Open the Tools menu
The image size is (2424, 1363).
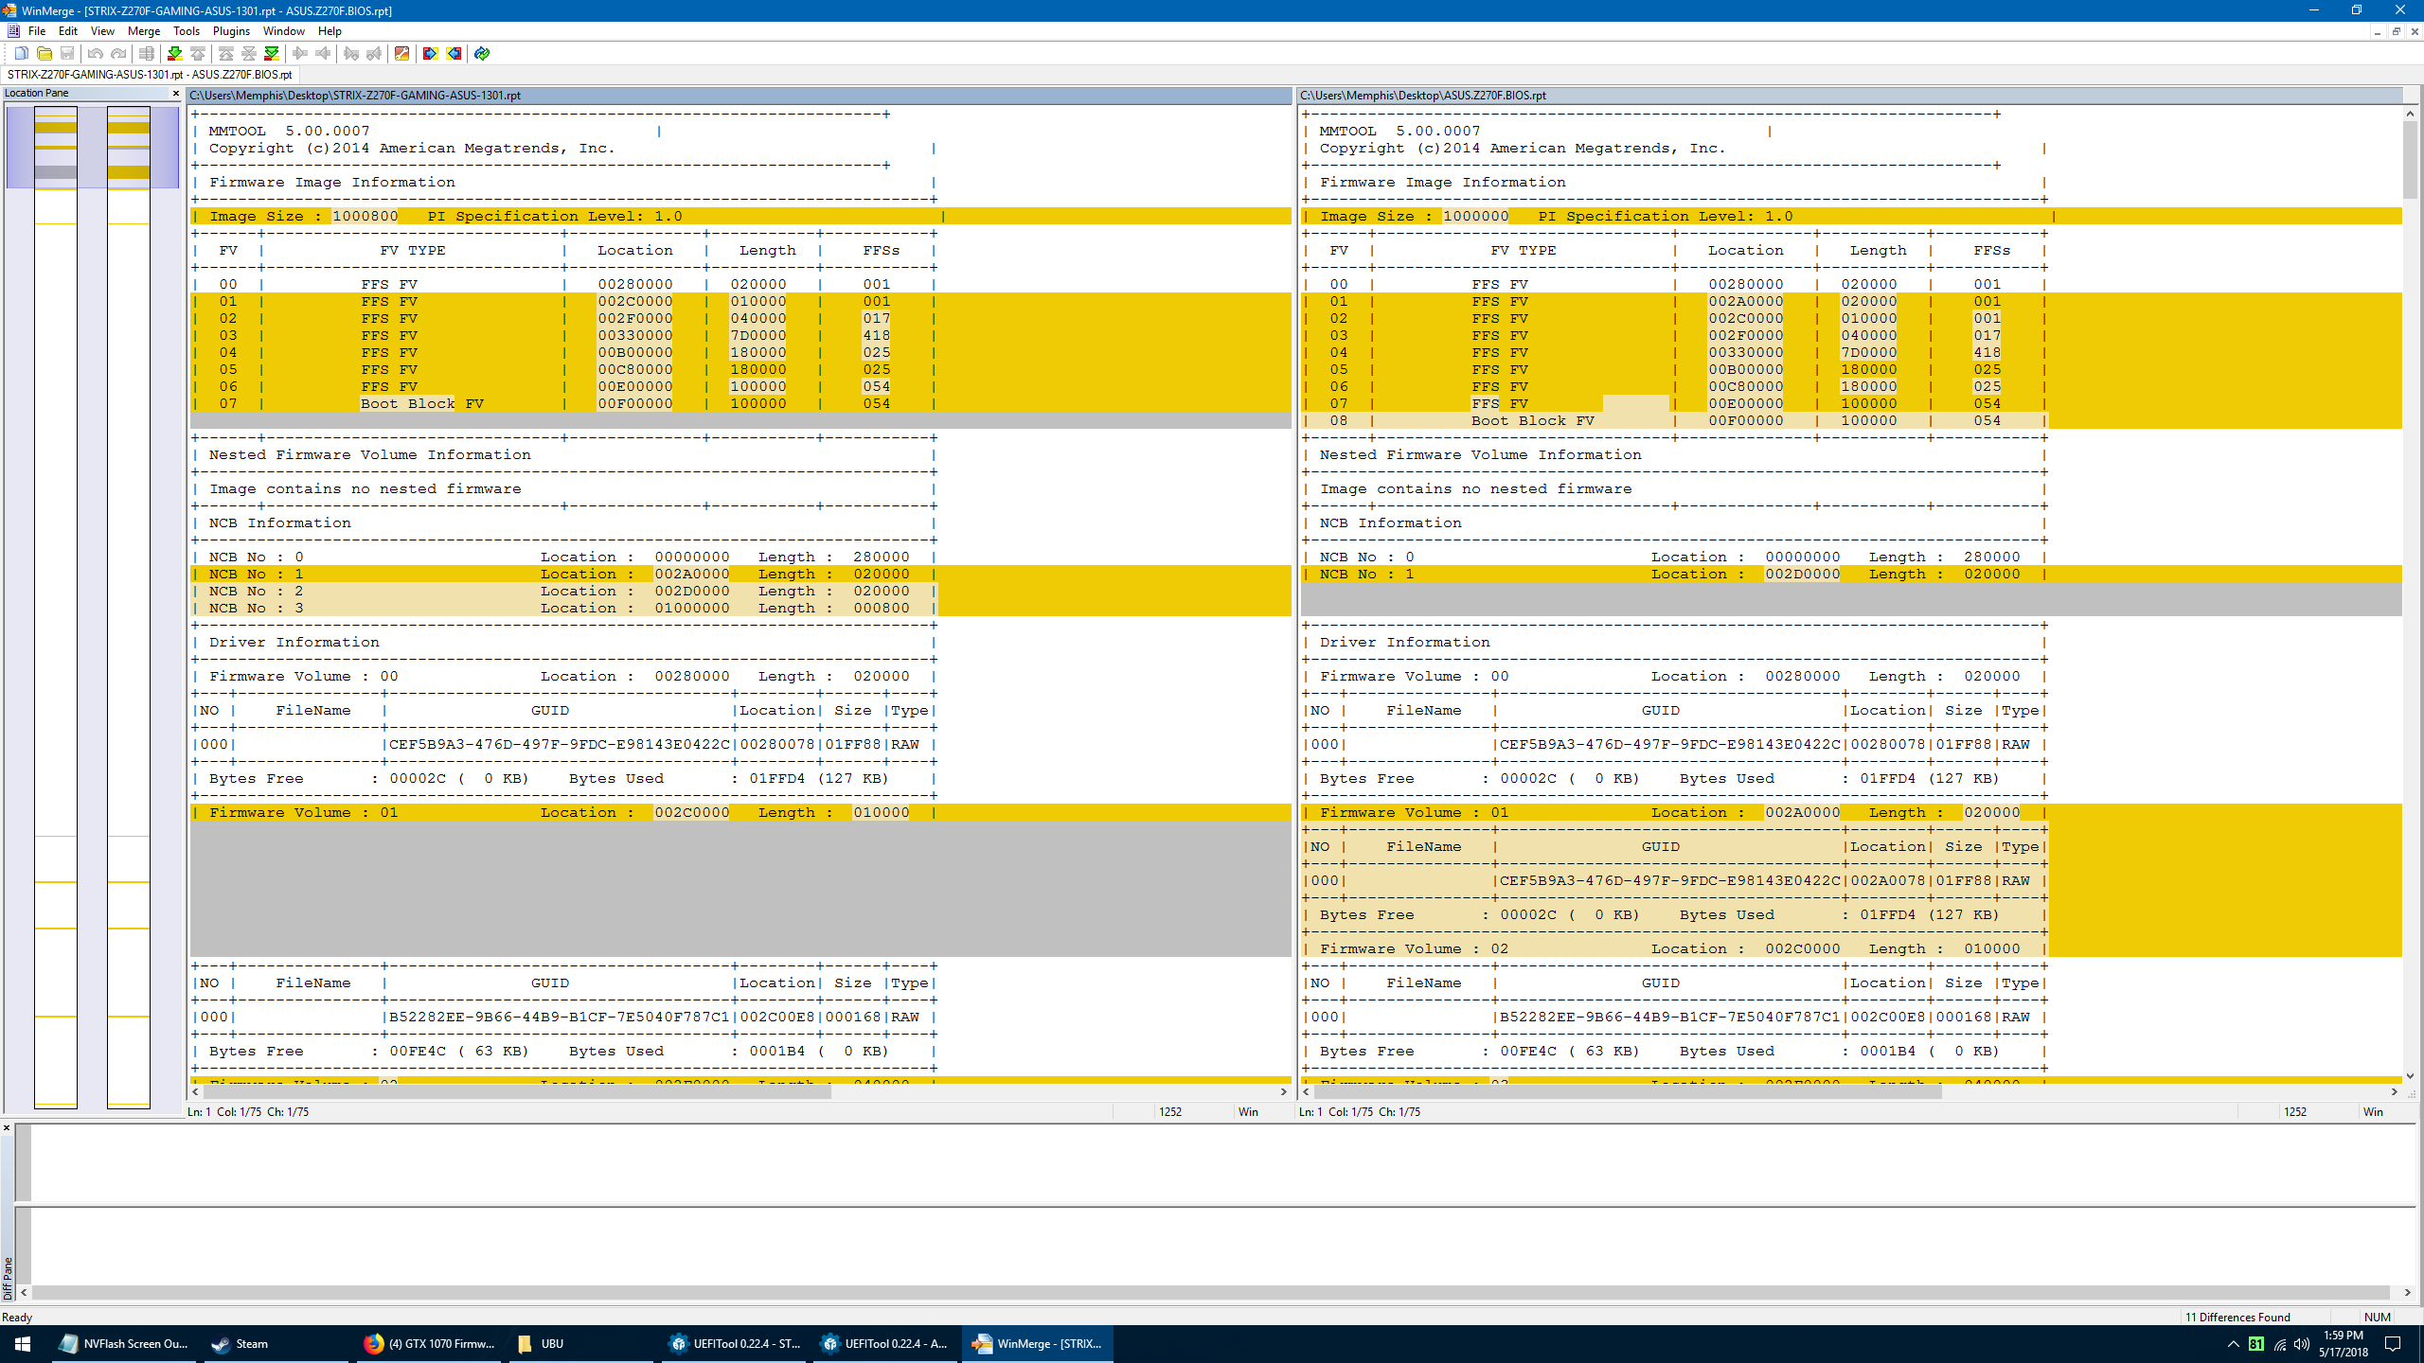(187, 31)
